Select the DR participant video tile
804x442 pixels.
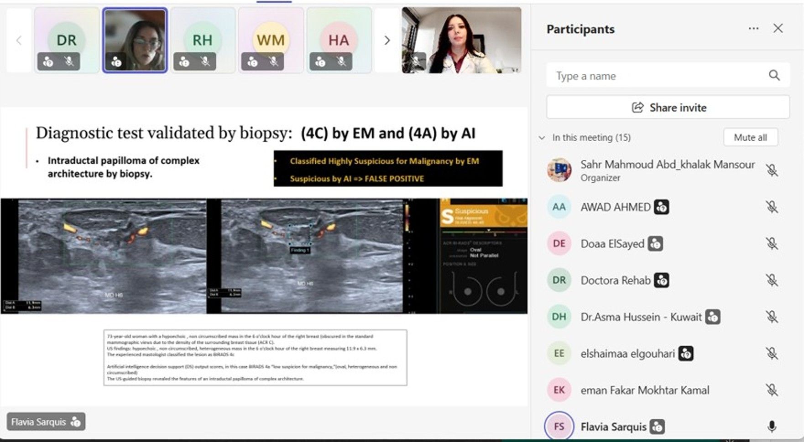67,40
